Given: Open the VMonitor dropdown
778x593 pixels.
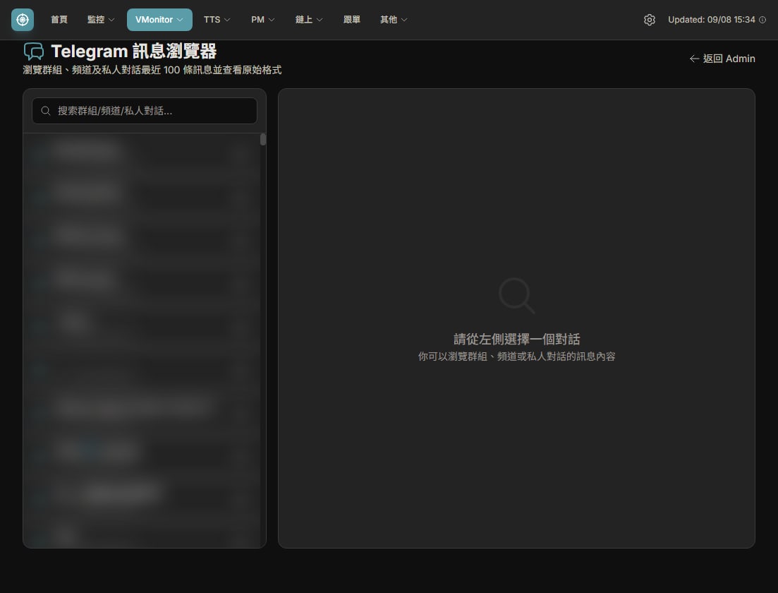Looking at the screenshot, I should coord(159,20).
